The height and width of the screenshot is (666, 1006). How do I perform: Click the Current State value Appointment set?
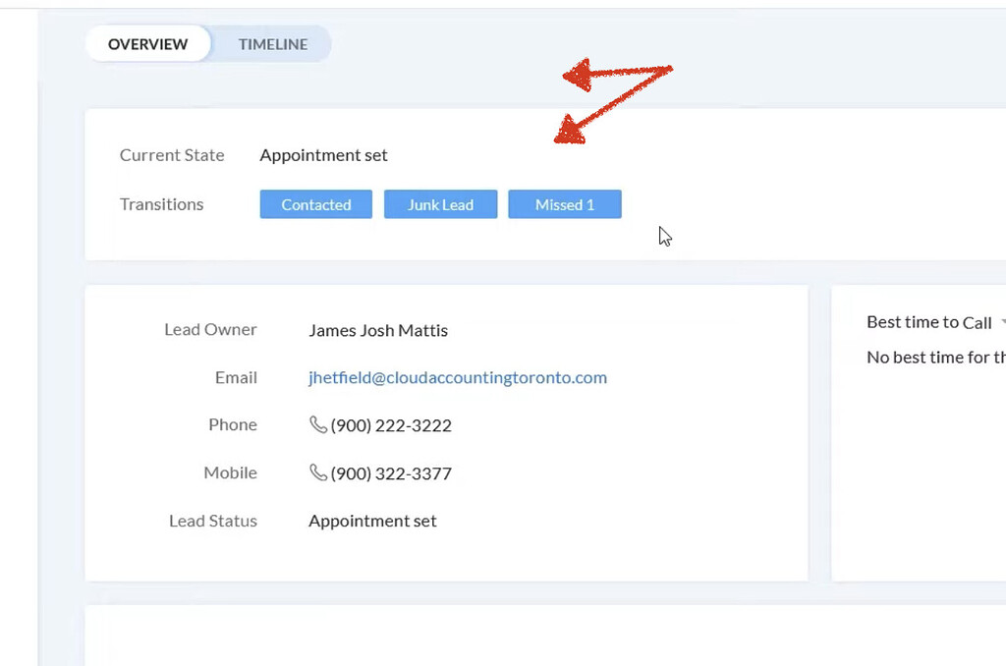pos(323,155)
